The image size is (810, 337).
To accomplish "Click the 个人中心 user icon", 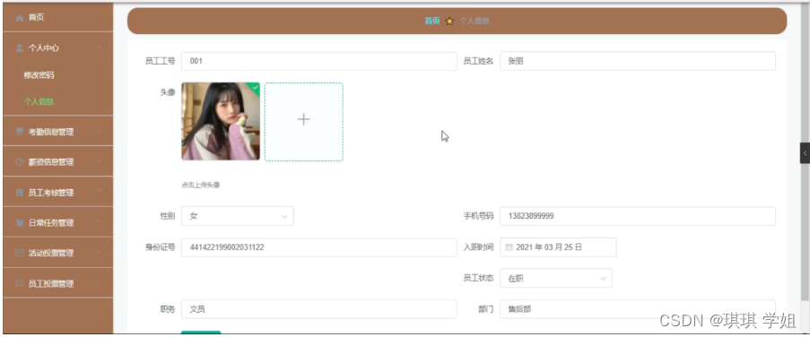I will point(20,48).
